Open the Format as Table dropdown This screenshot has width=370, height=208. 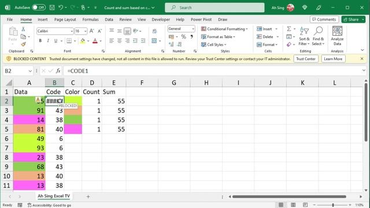click(x=218, y=36)
